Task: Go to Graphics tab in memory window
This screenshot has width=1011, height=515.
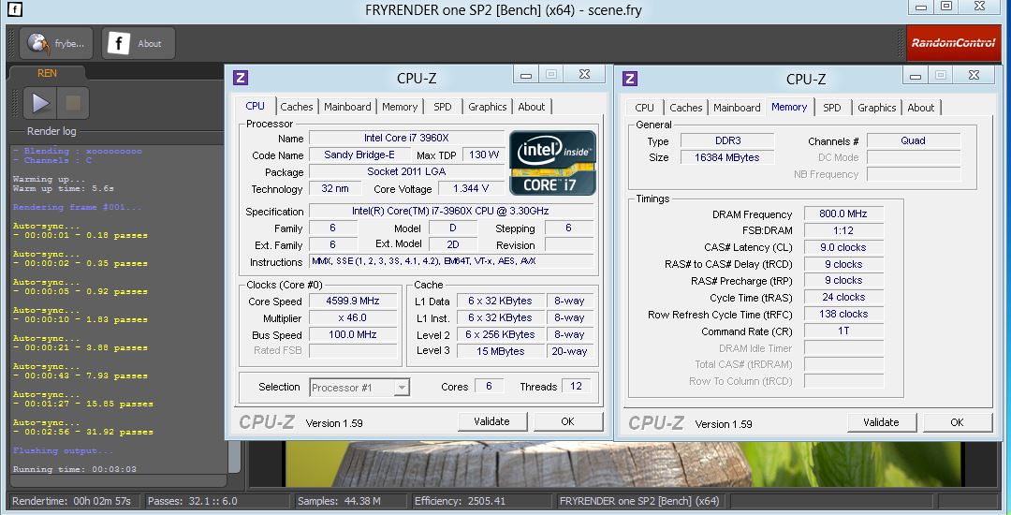Action: pyautogui.click(x=876, y=108)
